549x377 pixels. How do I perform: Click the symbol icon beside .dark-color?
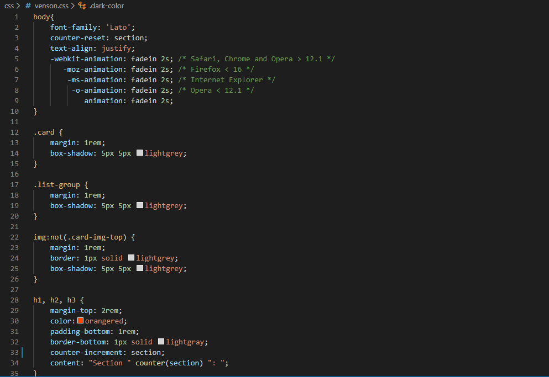pyautogui.click(x=82, y=6)
